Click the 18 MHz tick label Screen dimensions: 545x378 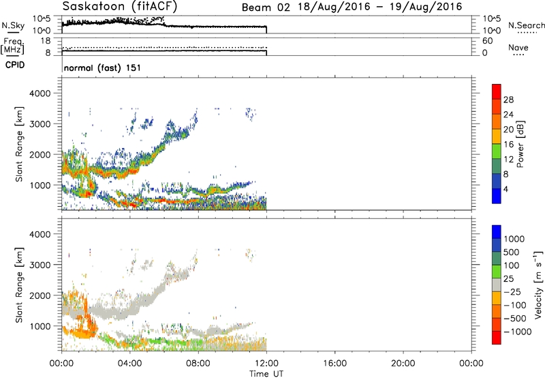pyautogui.click(x=46, y=41)
